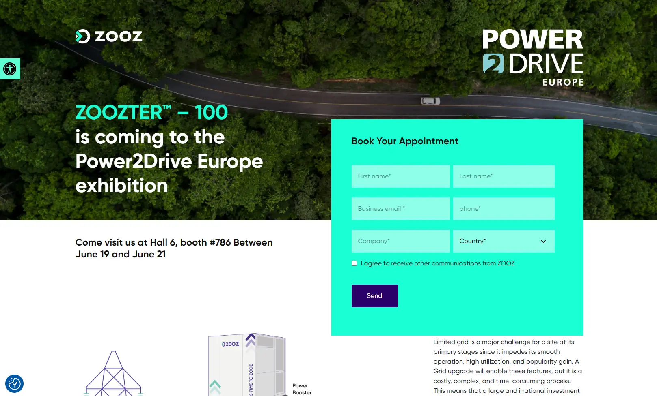Click the ZOOZTER – 100 headline text

click(x=151, y=112)
